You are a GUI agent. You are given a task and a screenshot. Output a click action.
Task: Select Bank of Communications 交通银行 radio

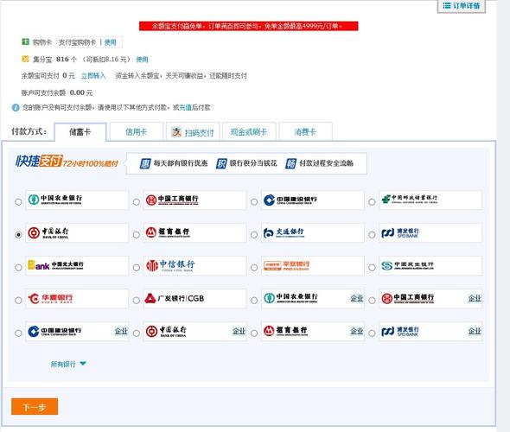pyautogui.click(x=254, y=234)
